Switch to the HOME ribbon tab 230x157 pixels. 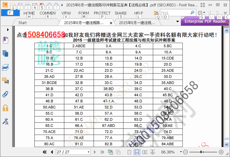coord(29,13)
